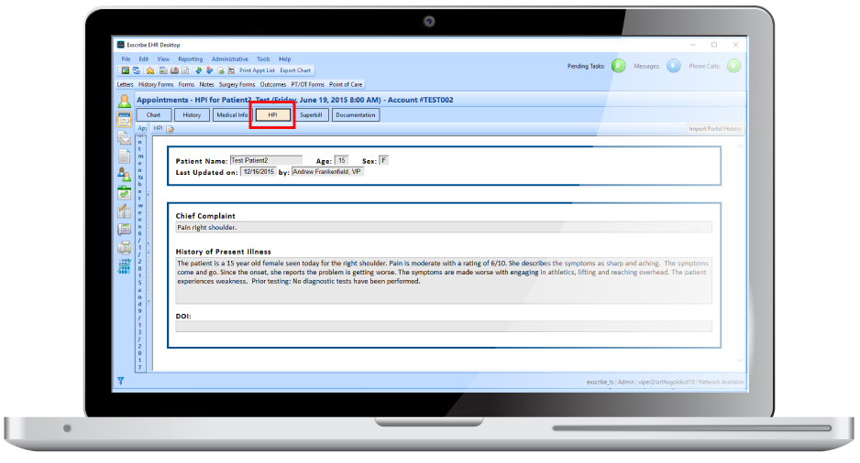The height and width of the screenshot is (463, 860).
Task: Open the teal grid chart sidebar icon
Action: click(125, 266)
